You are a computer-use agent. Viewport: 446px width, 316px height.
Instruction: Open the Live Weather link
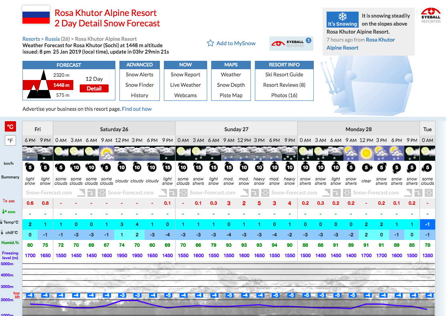tap(186, 85)
